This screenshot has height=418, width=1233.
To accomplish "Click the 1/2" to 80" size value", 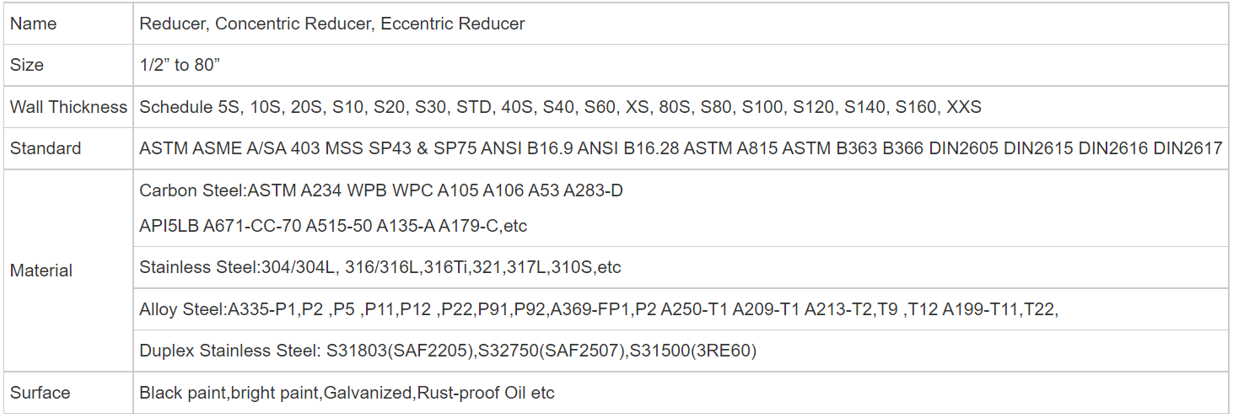I will (x=180, y=65).
